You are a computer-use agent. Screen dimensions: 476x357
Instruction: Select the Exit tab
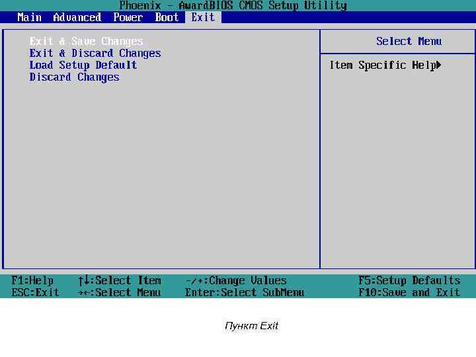point(203,17)
